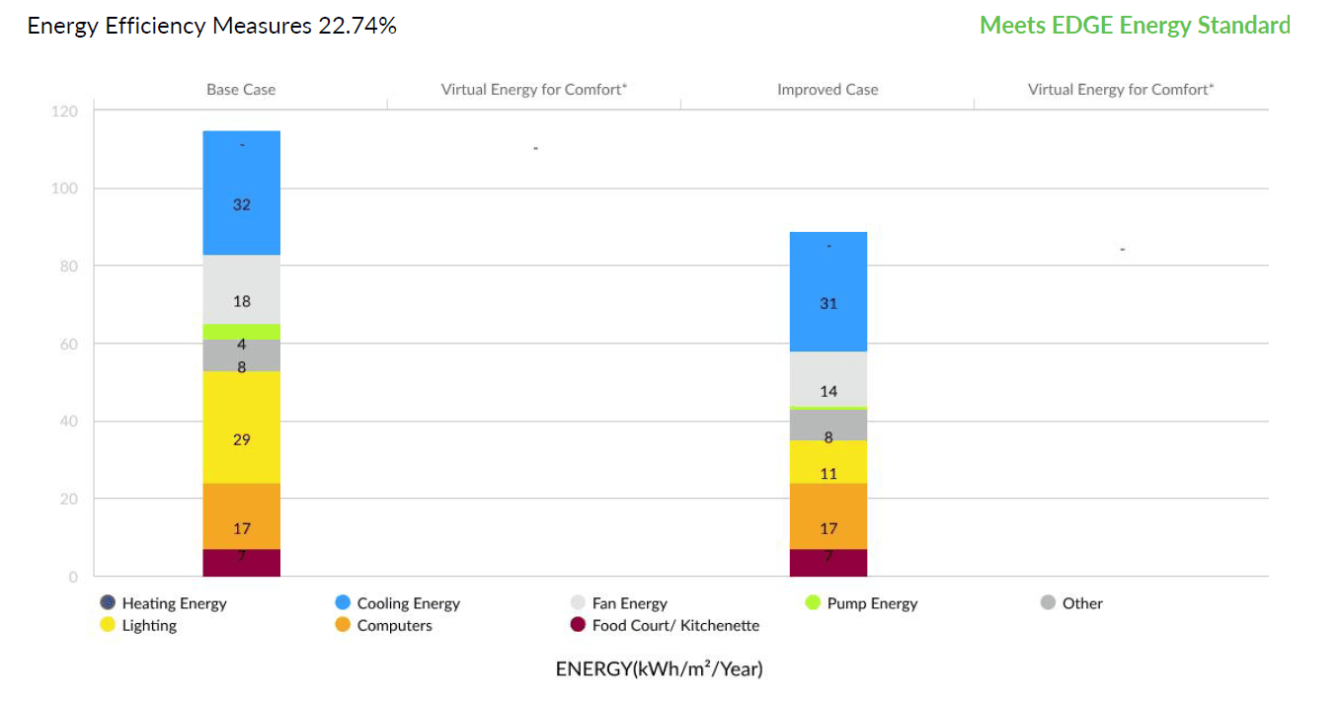1340x703 pixels.
Task: Click the Energy Efficiency Measures 22.74% heading
Action: (x=212, y=27)
